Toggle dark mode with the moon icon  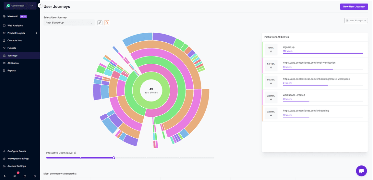pyautogui.click(x=5, y=176)
